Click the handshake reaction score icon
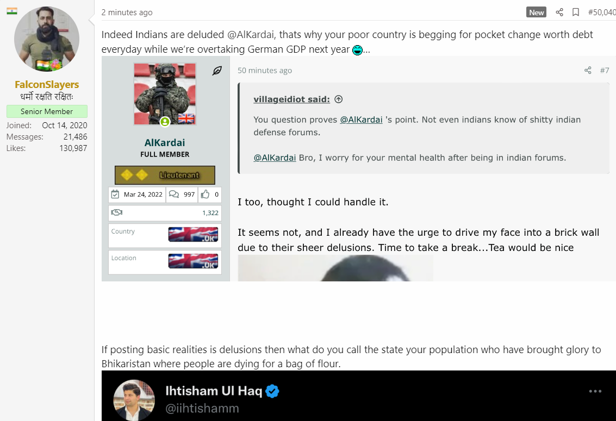The height and width of the screenshot is (421, 616). pos(117,212)
